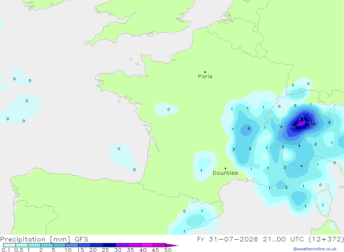Pick the legend swatch between 2 and 5
This screenshot has height=252, width=344.
[x=47, y=245]
